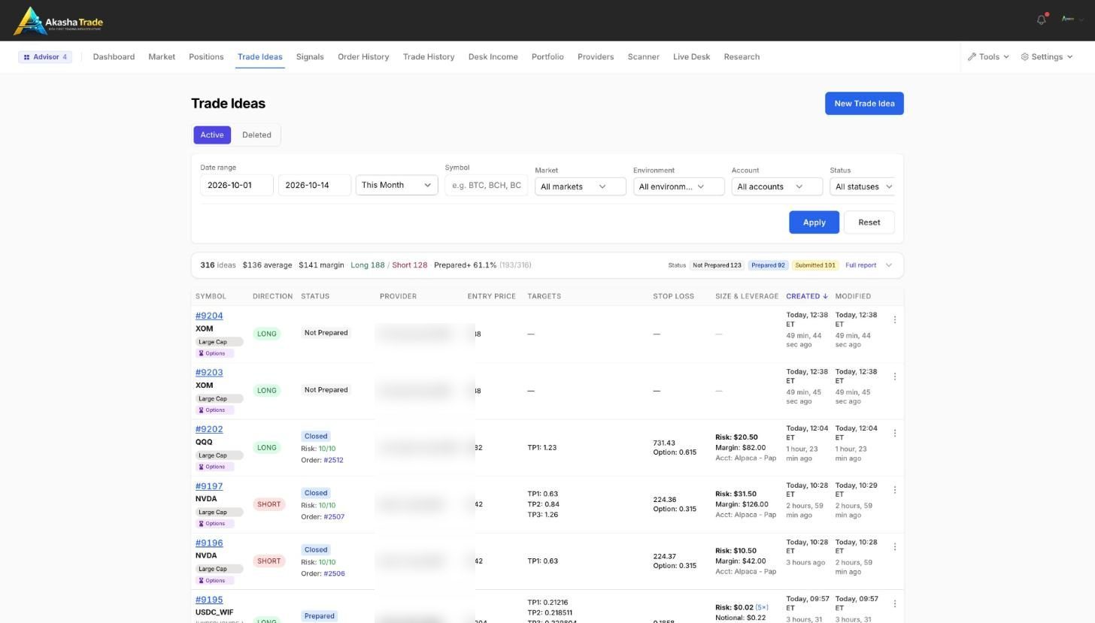
Task: Click the Submitted 101 status badge
Action: point(815,265)
